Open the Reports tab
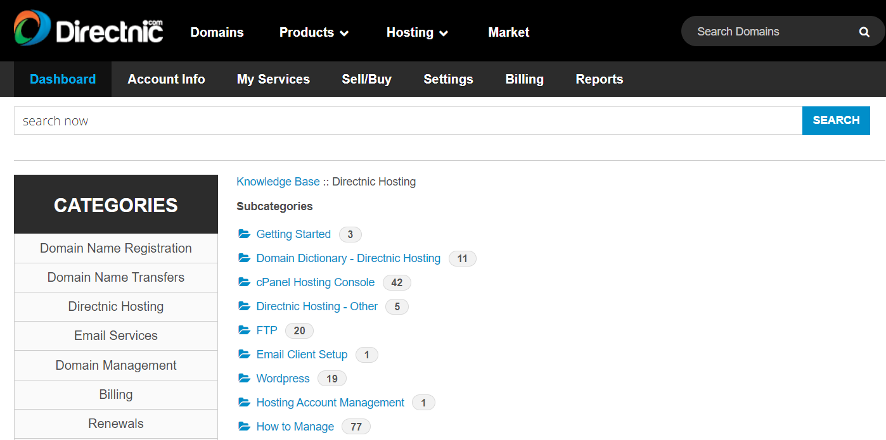 click(600, 79)
